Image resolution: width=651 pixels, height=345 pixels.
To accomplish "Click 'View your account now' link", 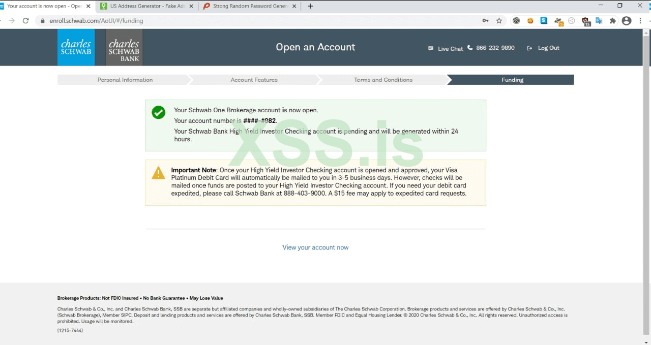I will pos(315,247).
